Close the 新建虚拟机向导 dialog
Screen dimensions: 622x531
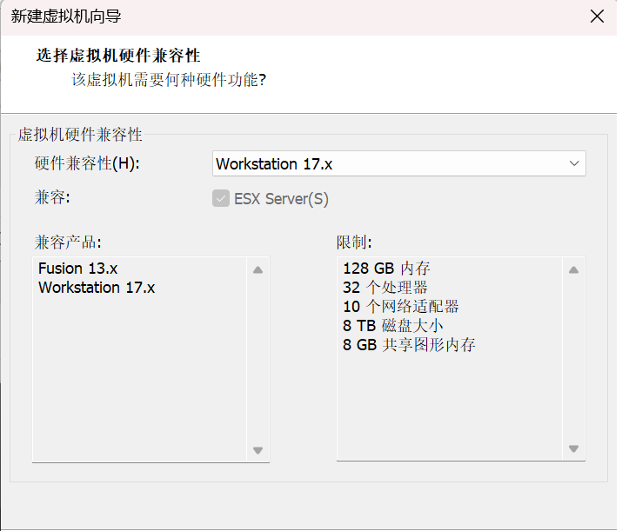pos(597,17)
